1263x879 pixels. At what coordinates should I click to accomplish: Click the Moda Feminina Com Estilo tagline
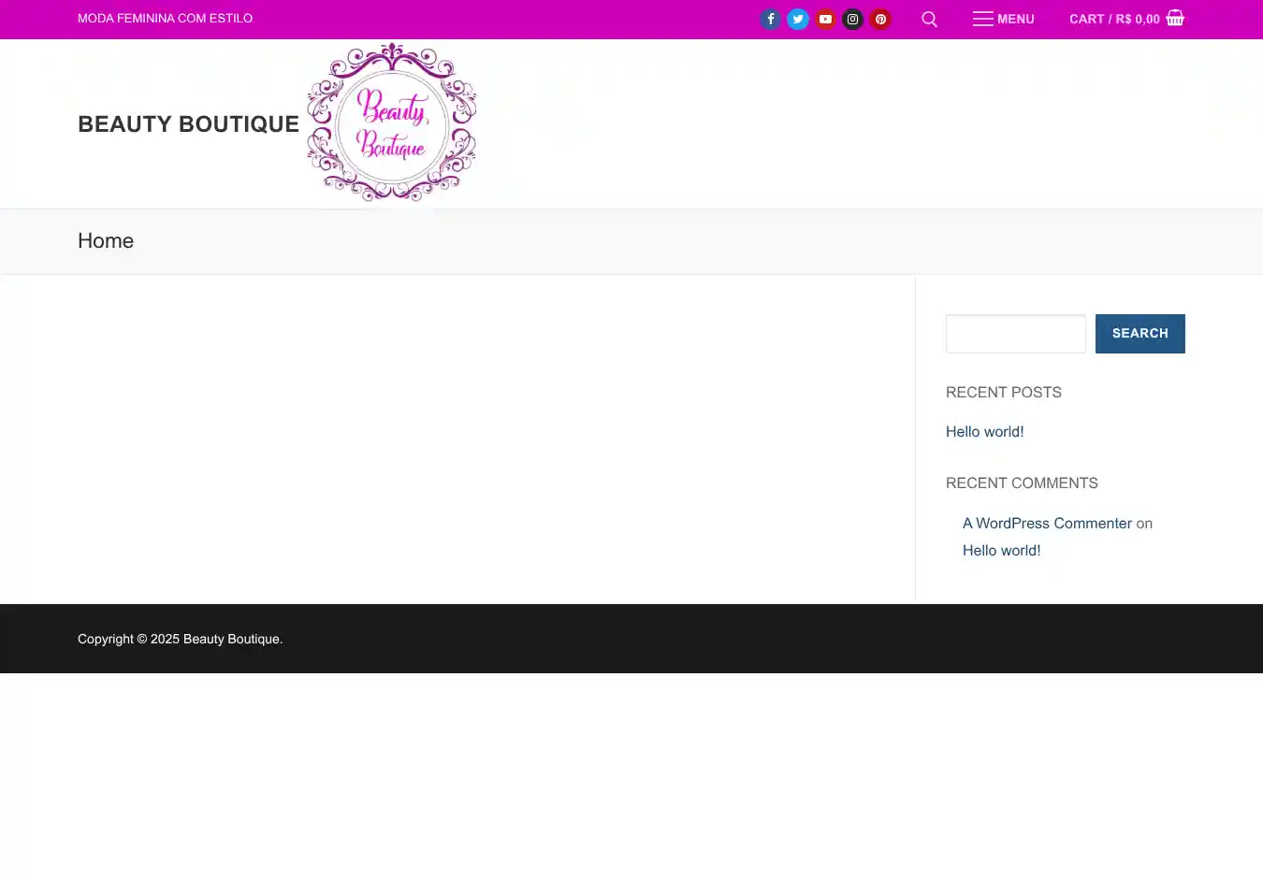point(165,18)
